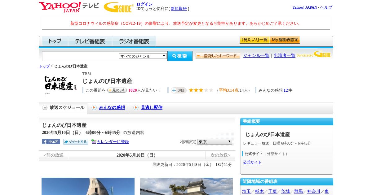
Task: Open the ヘルプ link
Action: 326,7
